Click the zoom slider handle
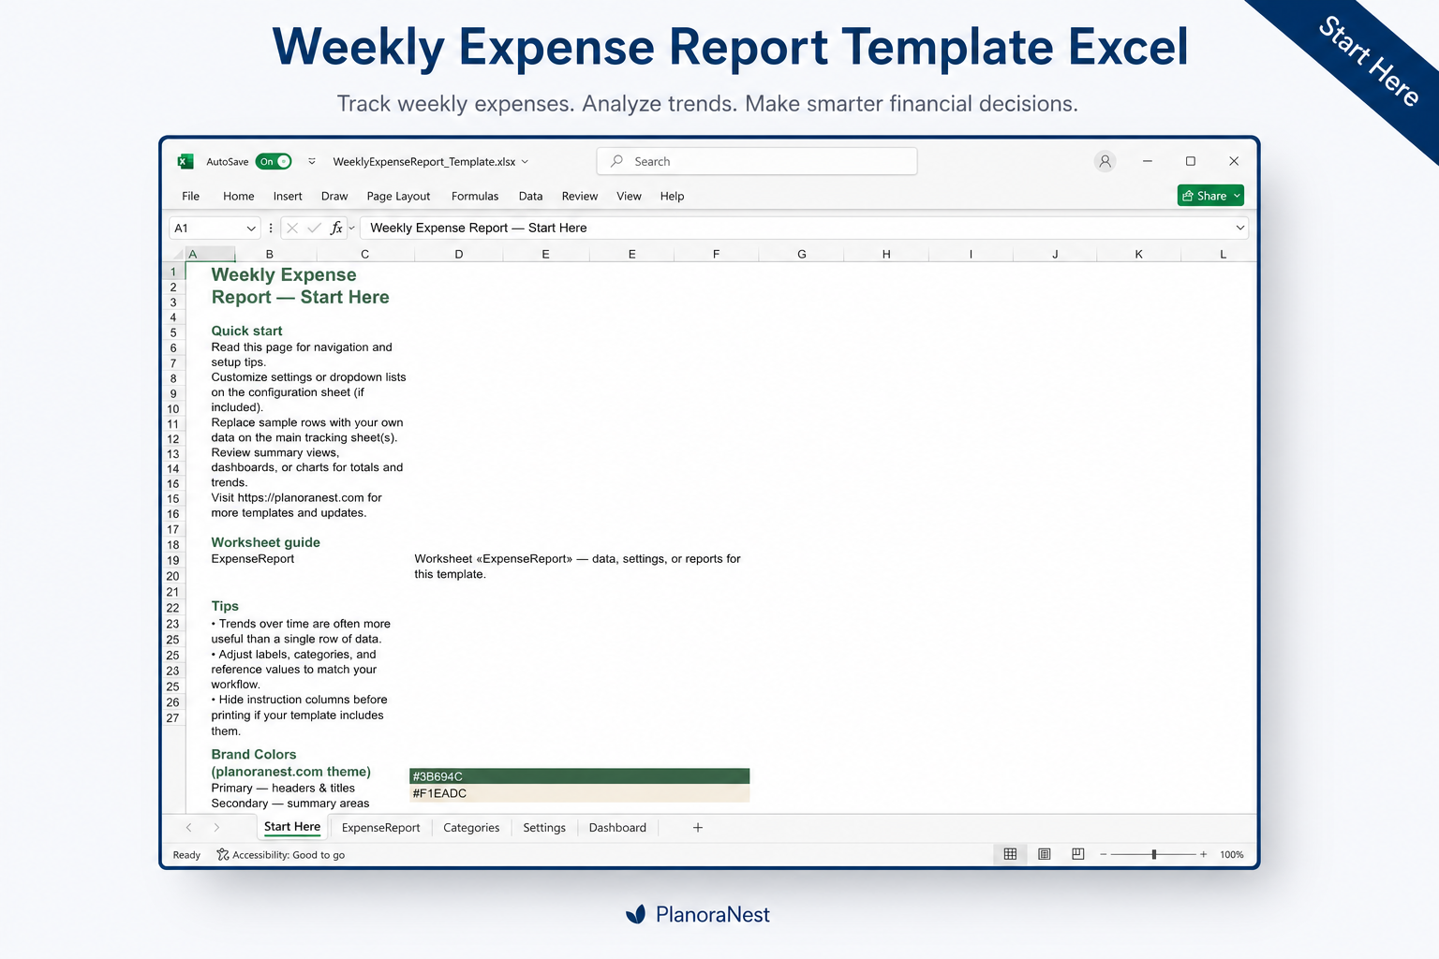Screen dimensions: 1439x959 [x=1154, y=854]
